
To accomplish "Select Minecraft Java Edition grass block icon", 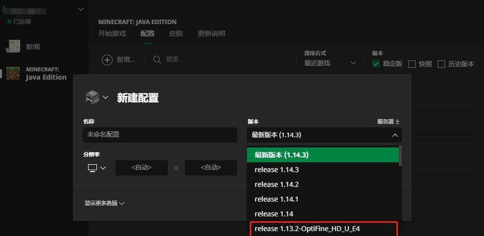I will tap(13, 73).
